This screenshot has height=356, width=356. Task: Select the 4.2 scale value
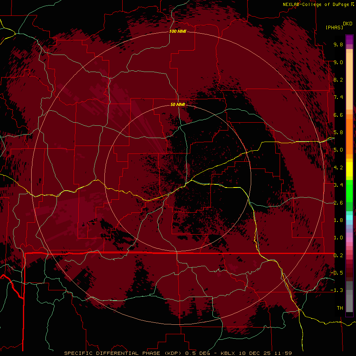click(x=338, y=168)
